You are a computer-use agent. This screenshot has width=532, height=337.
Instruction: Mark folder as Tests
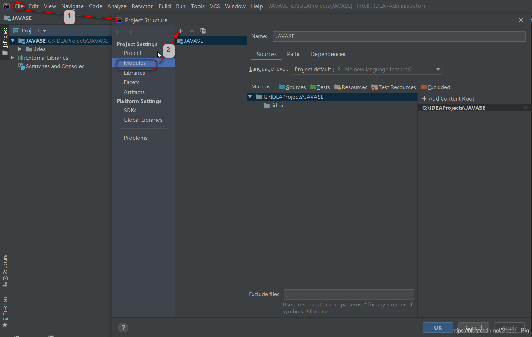point(320,87)
